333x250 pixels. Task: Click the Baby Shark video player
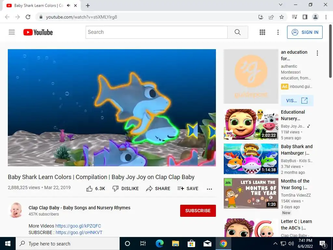112,107
